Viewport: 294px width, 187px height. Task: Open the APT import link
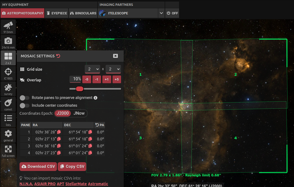[60, 184]
